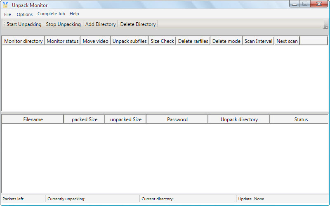The image size is (330, 206).
Task: Click the packed Size column header
Action: click(x=85, y=119)
